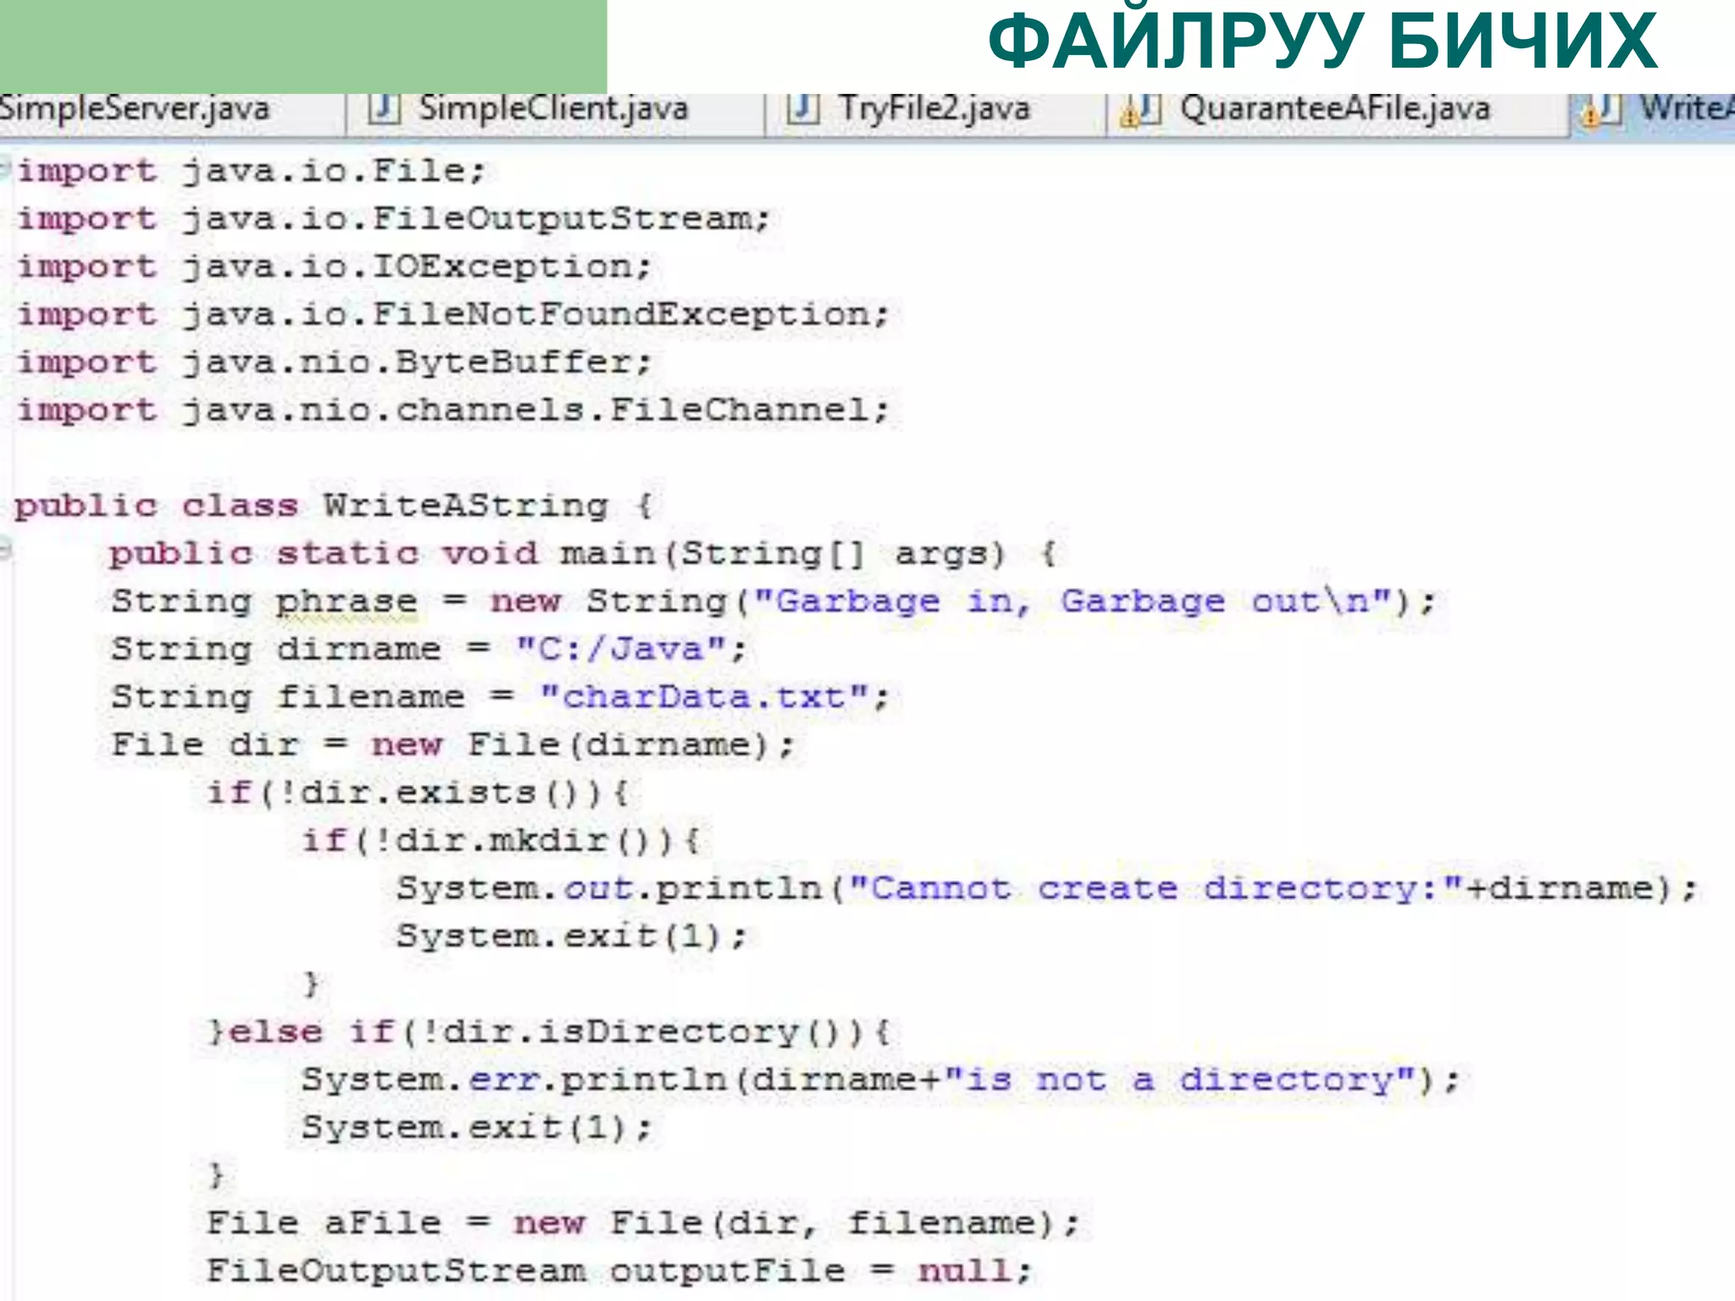Viewport: 1735px width, 1301px height.
Task: Click the first 'System.exit(1);' under Cannot create directory
Action: pyautogui.click(x=572, y=937)
